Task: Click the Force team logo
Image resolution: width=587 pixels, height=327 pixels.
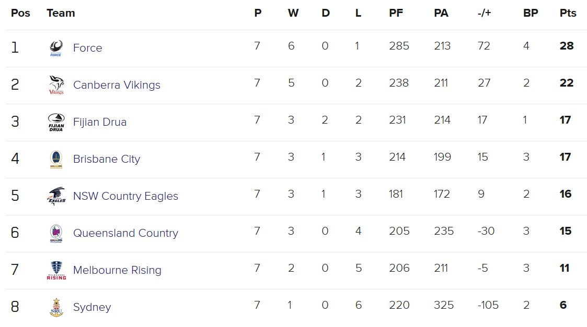Action: click(x=56, y=48)
